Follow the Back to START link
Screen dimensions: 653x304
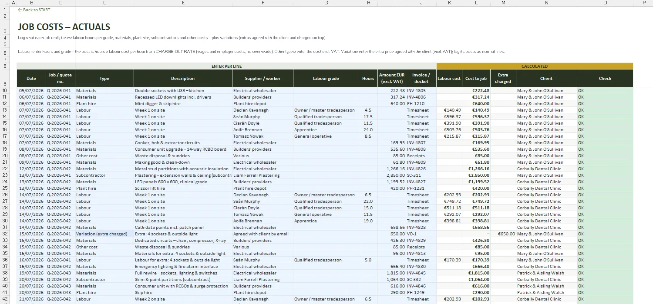[34, 10]
